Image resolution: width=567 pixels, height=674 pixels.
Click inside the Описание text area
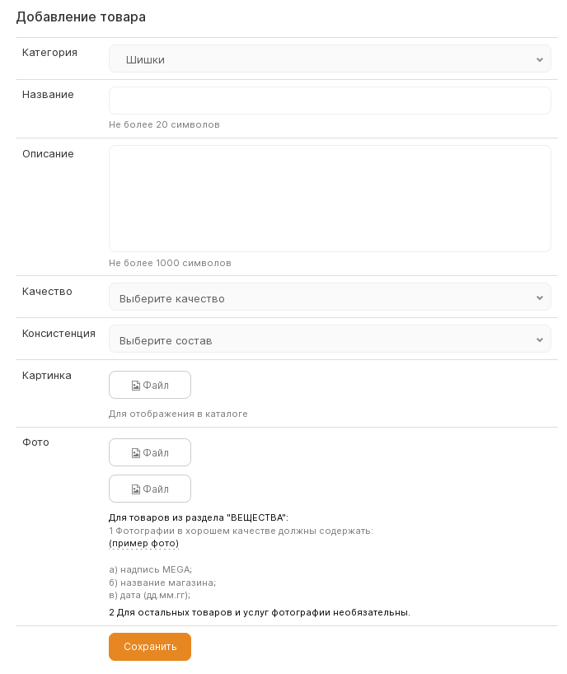coord(330,198)
